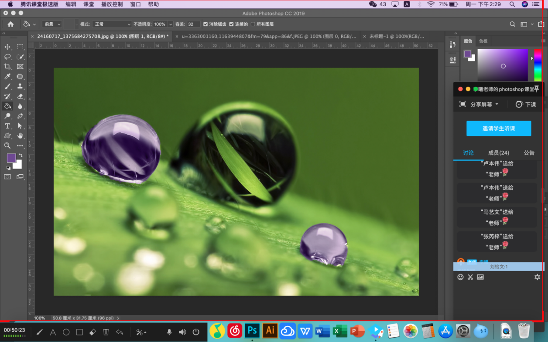The width and height of the screenshot is (548, 342).
Task: Enable the 所有图层 all layers checkbox
Action: [x=253, y=24]
